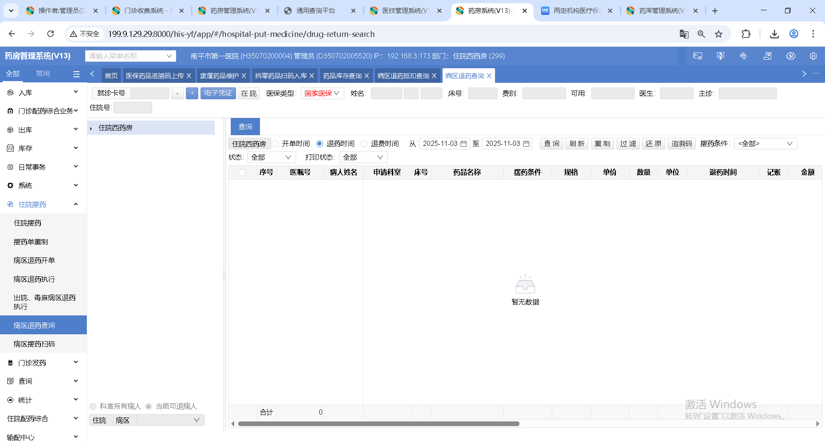825x442 pixels.
Task: Click the 刷 新 button
Action: pos(577,144)
